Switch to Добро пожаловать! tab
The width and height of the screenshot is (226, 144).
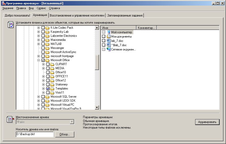point(17,15)
